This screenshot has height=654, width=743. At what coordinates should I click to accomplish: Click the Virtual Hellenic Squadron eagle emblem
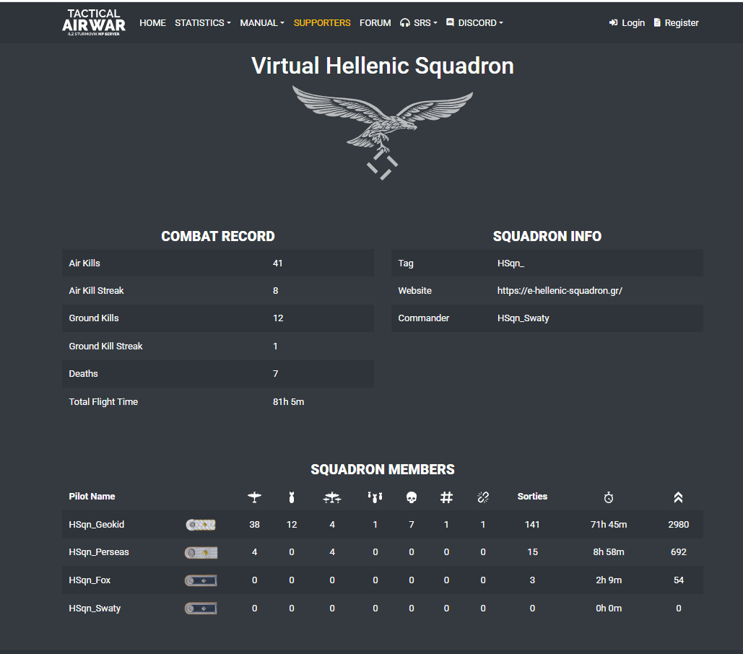[383, 133]
